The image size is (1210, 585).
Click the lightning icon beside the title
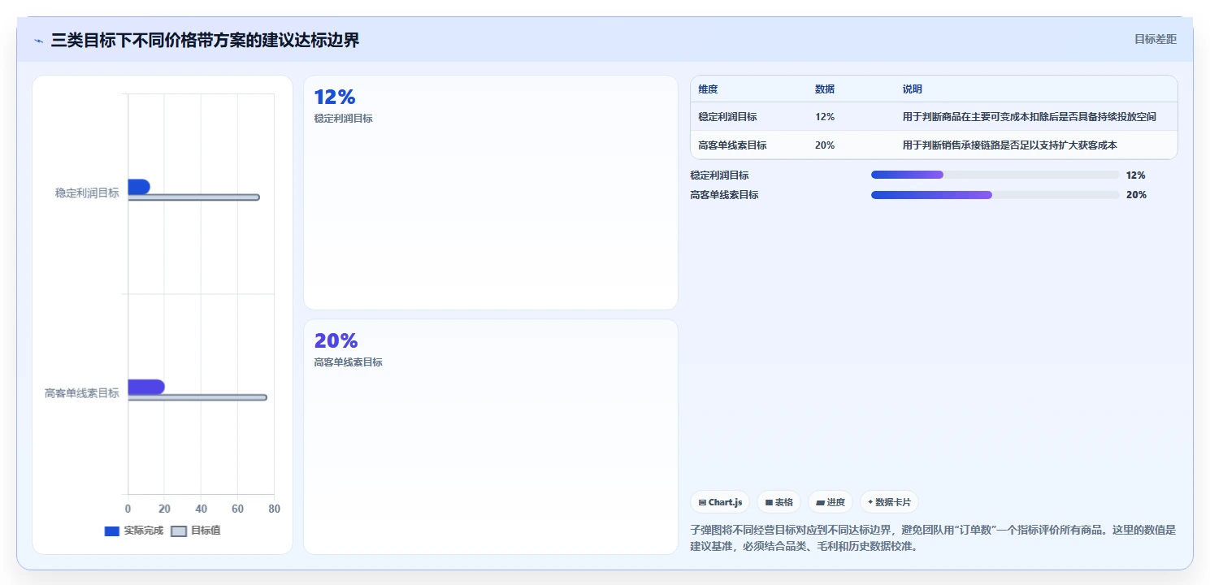(38, 41)
